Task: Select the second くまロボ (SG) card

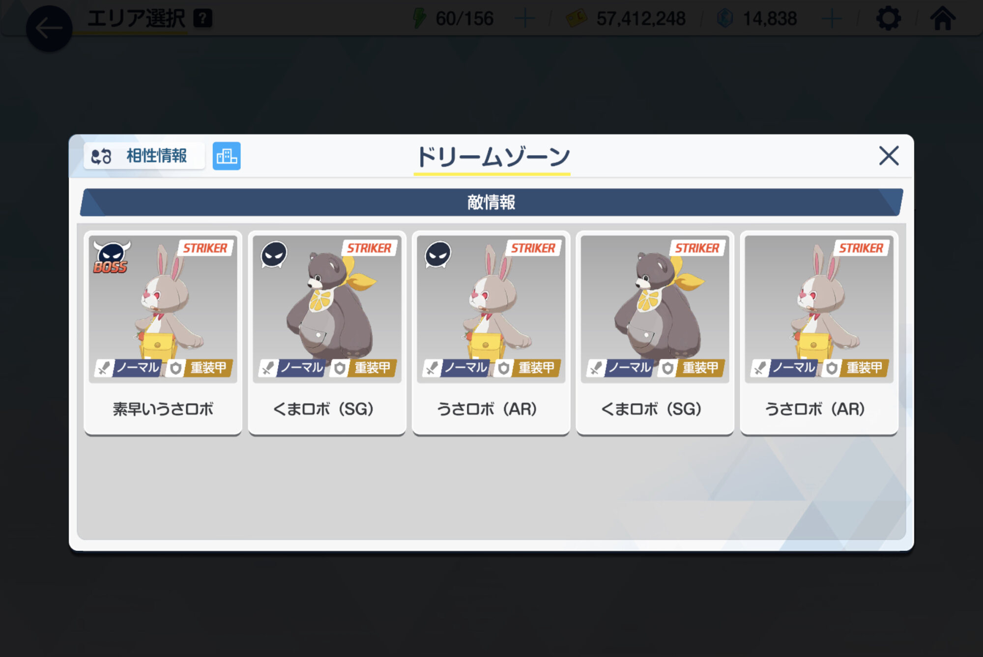Action: point(655,333)
